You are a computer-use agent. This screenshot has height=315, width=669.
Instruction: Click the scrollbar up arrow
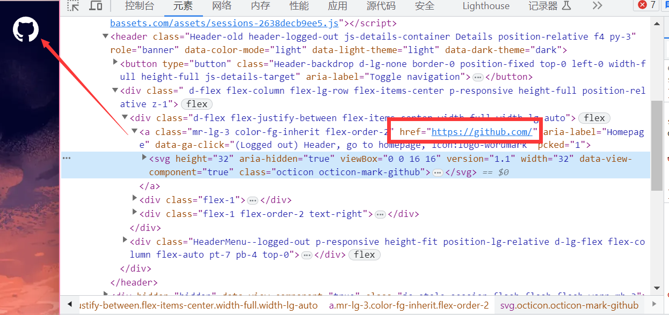[657, 24]
